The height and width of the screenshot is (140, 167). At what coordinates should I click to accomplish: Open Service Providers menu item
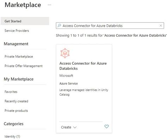tap(17, 31)
